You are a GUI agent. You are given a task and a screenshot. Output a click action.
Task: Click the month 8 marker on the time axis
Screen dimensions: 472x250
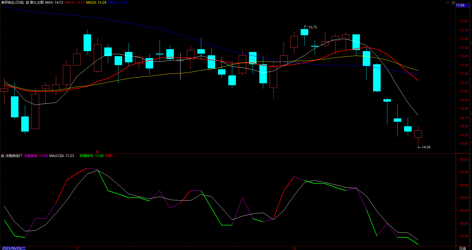tap(295, 248)
